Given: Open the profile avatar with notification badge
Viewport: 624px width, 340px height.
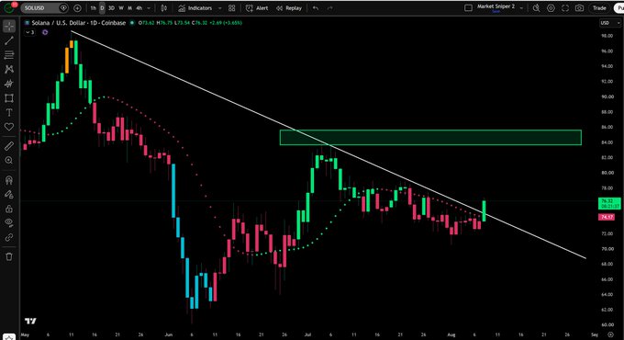Looking at the screenshot, I should 9,6.
